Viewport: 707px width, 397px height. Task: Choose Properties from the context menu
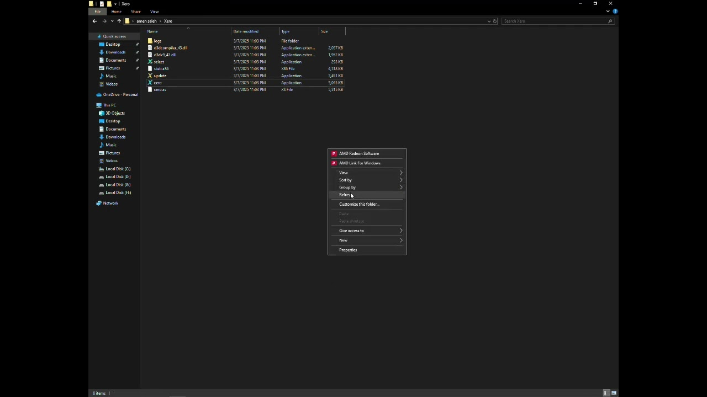point(348,250)
